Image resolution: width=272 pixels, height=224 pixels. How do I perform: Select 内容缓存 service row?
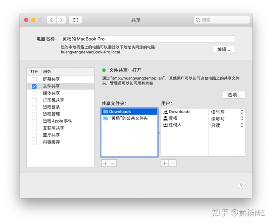[60, 142]
